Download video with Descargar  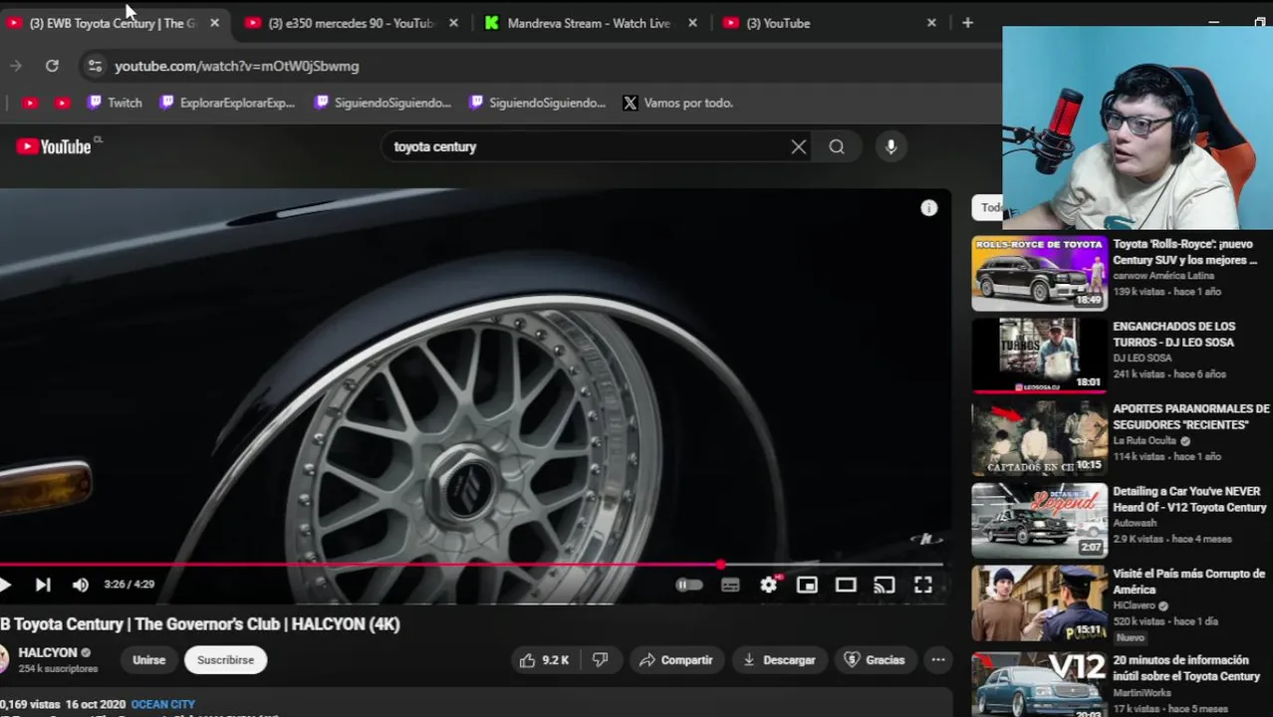pos(779,660)
